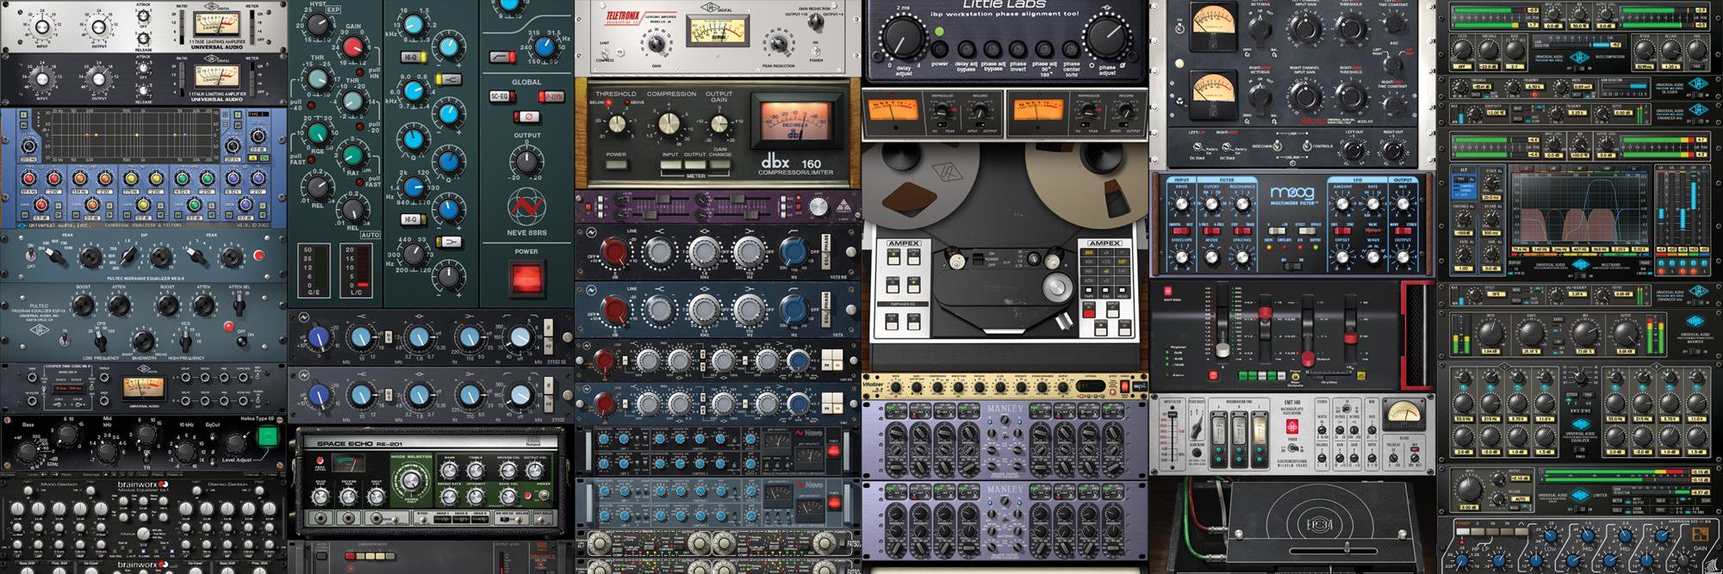
Task: Click the high-pass filter icon button on Neve 88RS
Action: click(x=503, y=56)
